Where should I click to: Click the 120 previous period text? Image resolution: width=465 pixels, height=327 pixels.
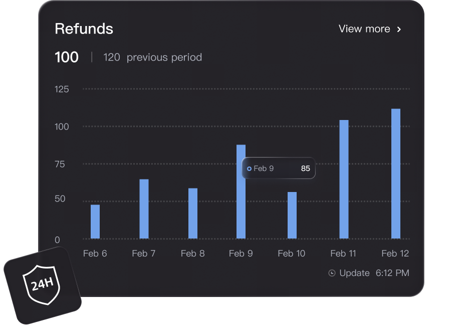coord(152,57)
